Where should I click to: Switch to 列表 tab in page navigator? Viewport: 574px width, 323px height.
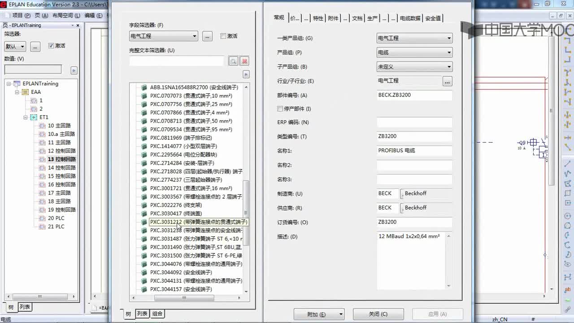pos(25,307)
